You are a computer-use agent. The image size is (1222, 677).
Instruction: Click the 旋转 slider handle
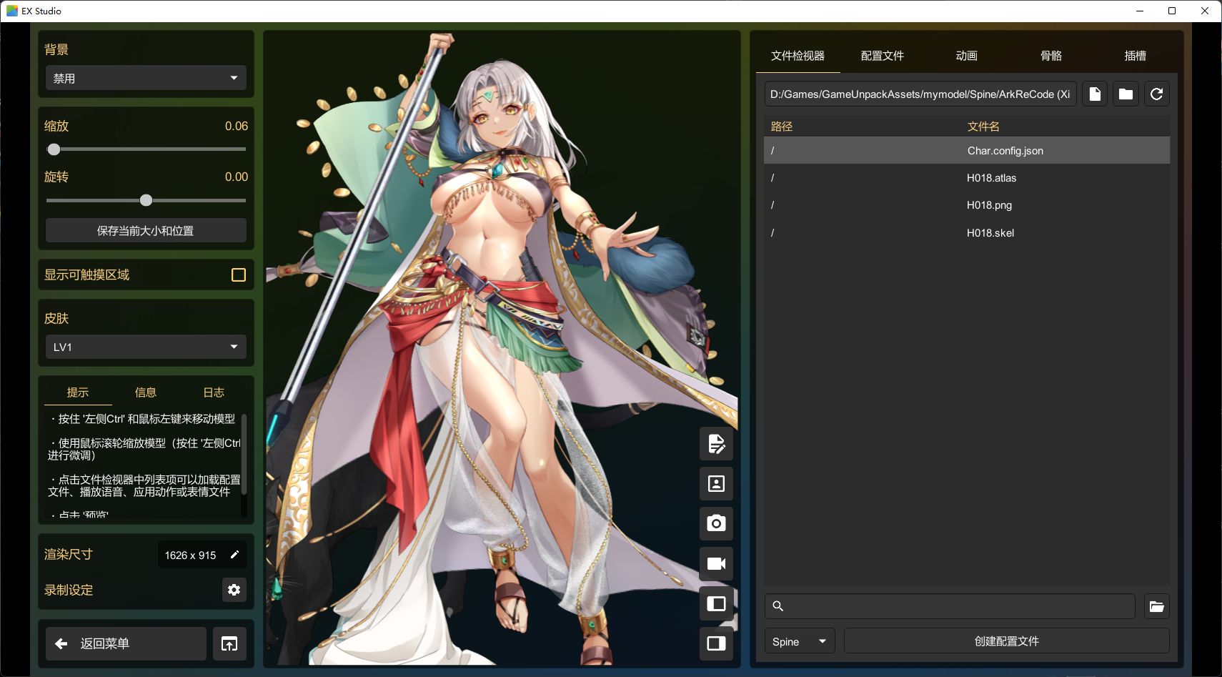click(146, 200)
